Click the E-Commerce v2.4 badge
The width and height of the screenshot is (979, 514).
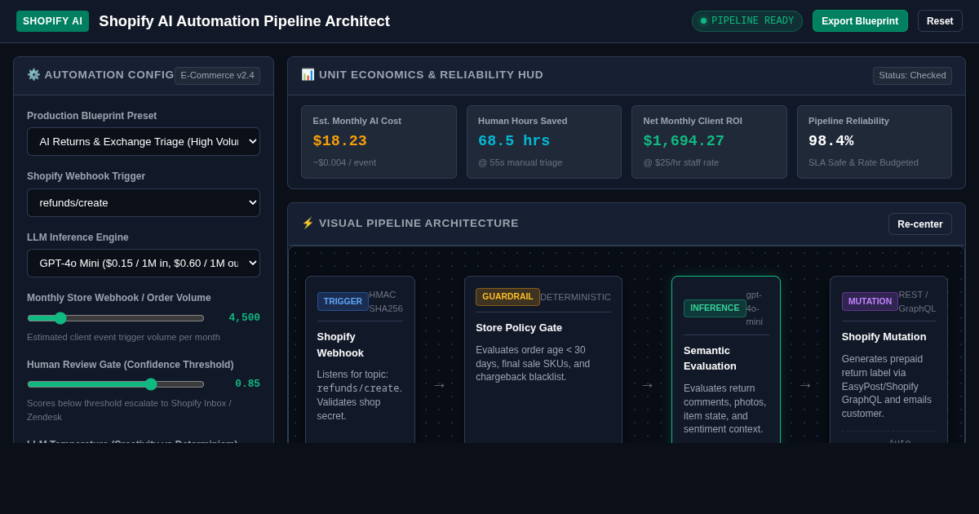(217, 75)
